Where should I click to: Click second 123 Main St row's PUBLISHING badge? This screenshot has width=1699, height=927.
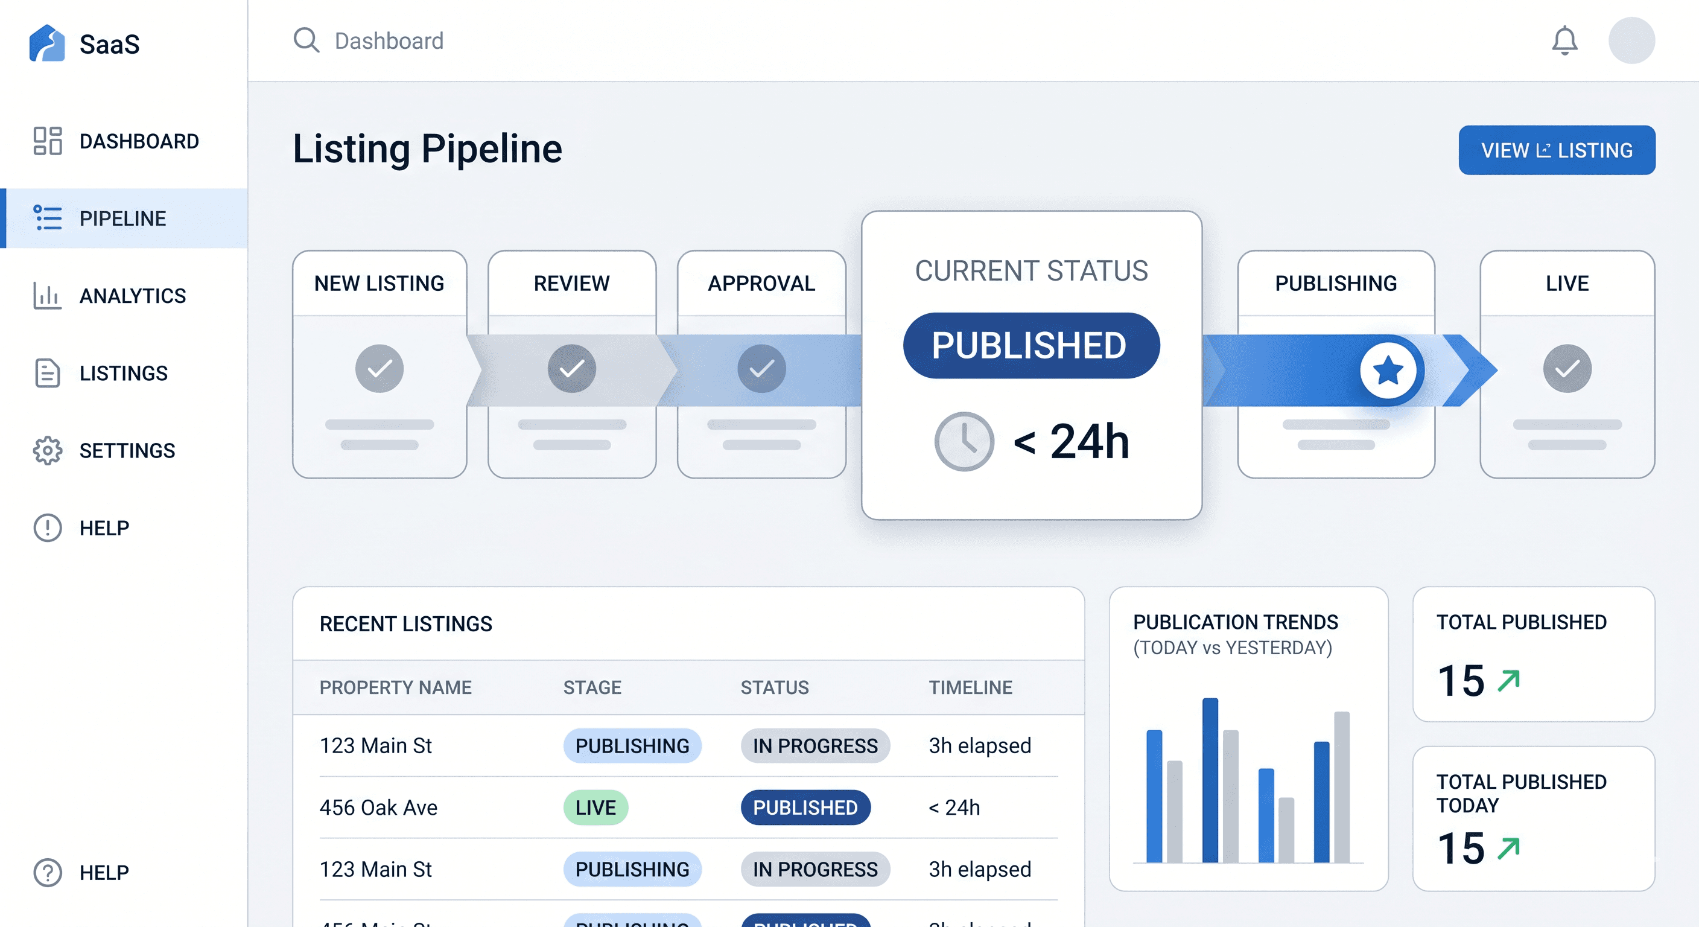click(x=632, y=869)
